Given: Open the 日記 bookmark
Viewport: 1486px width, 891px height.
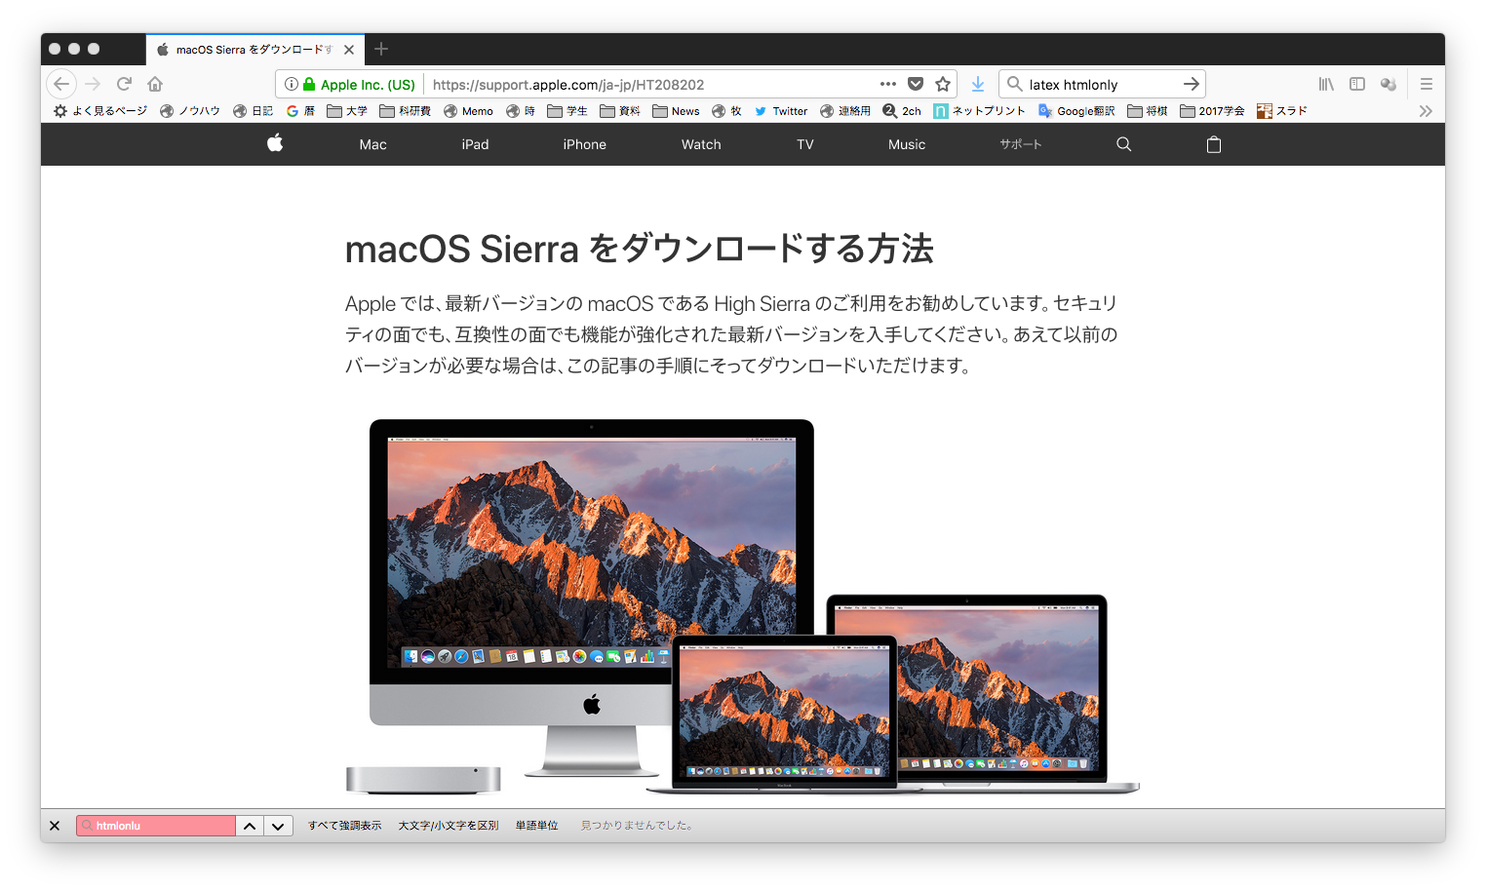Looking at the screenshot, I should pos(253,111).
